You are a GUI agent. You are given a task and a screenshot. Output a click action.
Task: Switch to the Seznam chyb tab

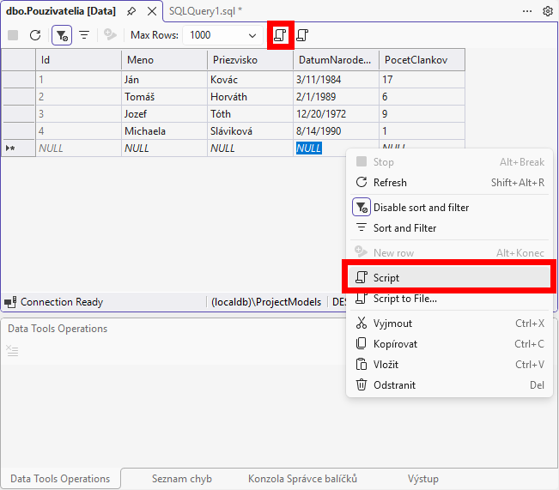[x=182, y=479]
